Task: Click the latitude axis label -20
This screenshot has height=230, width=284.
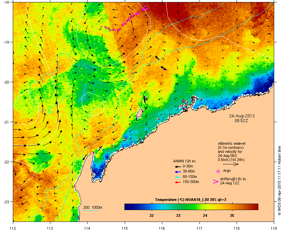Action: (6, 82)
